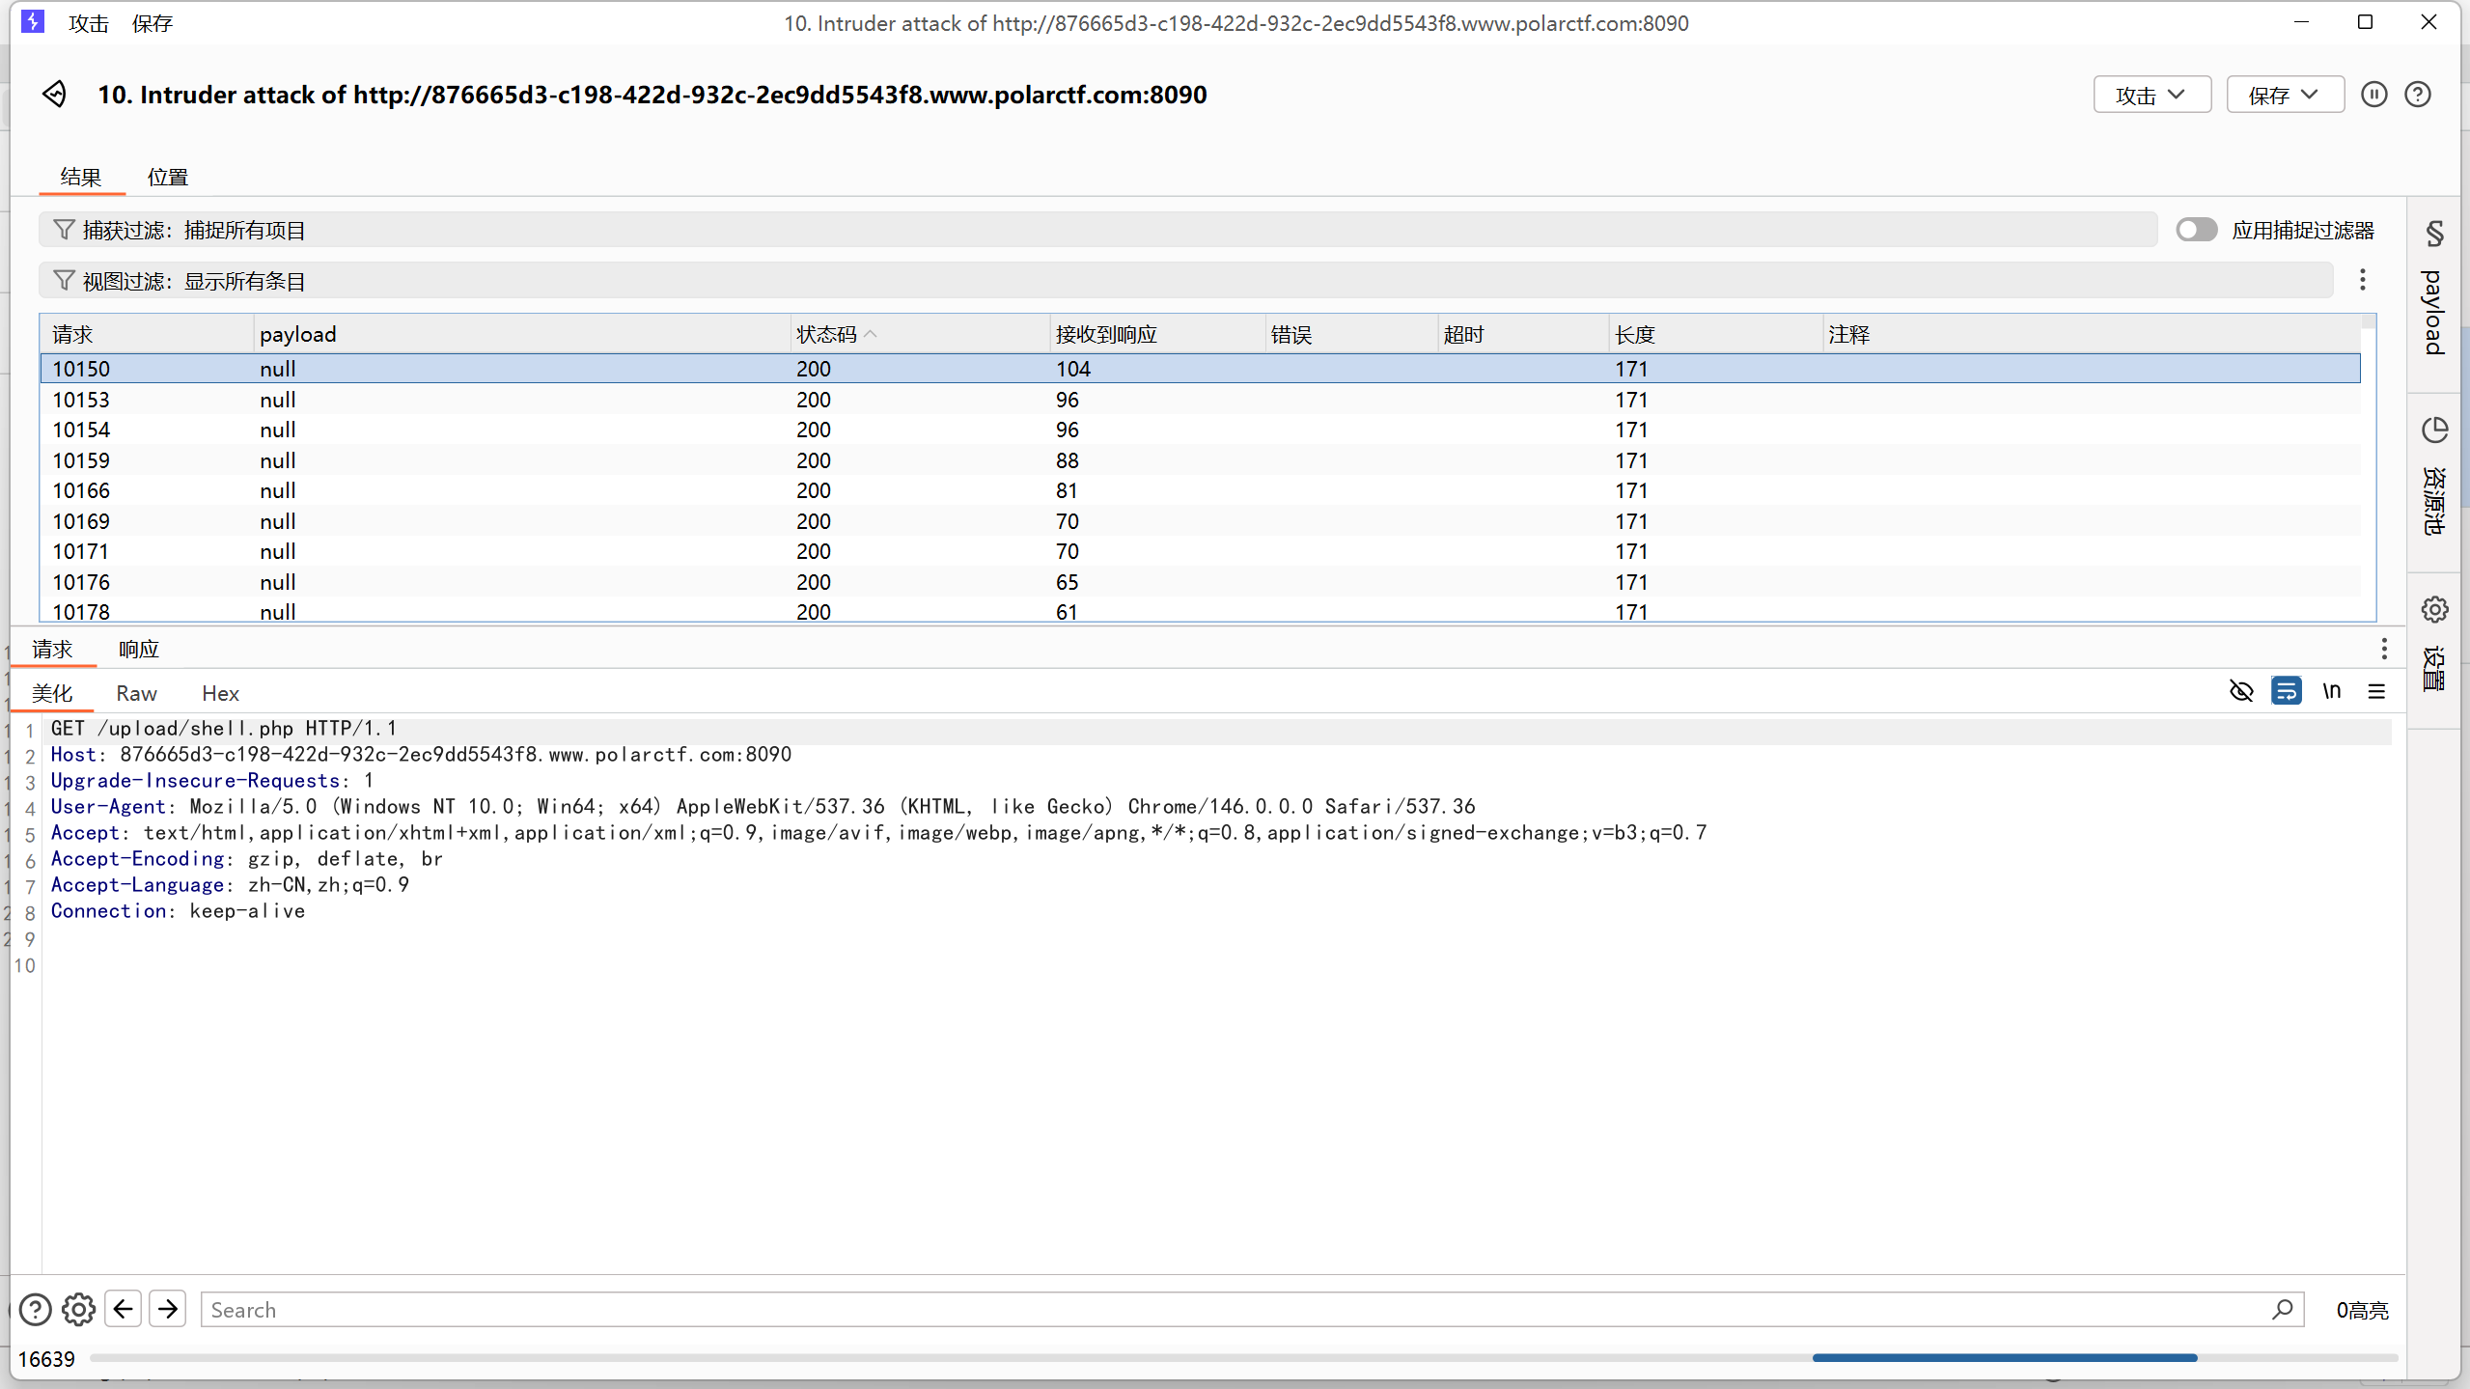
Task: Expand the 攻击 dropdown button
Action: tap(2151, 95)
